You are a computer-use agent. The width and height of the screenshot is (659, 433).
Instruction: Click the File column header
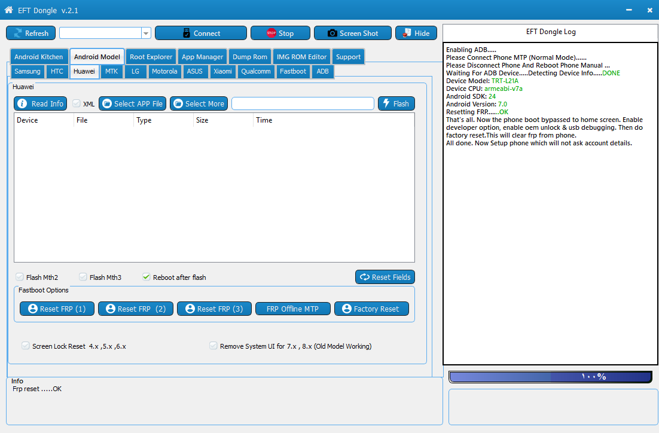tap(103, 120)
